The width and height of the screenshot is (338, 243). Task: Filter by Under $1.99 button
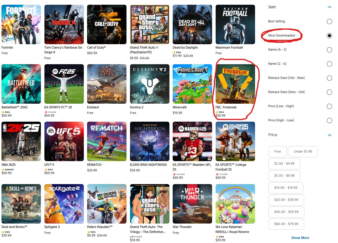point(303,151)
